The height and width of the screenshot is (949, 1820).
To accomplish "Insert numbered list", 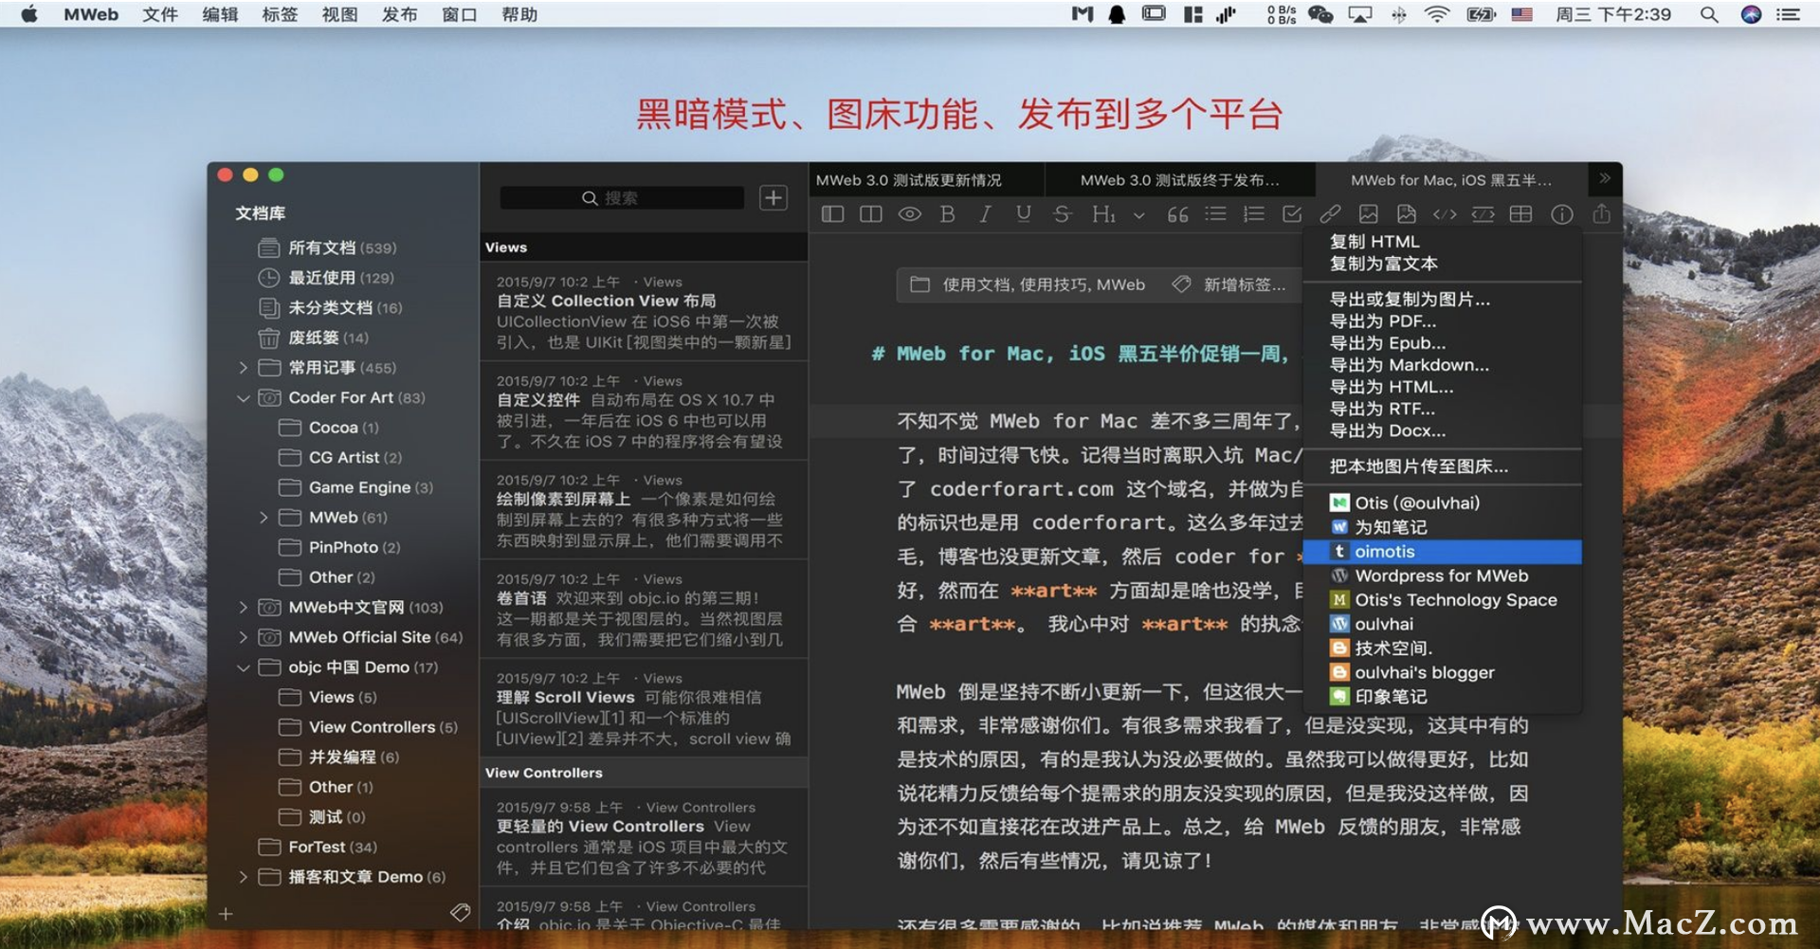I will [x=1254, y=214].
